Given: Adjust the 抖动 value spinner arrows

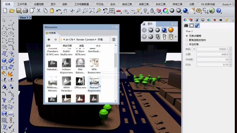Looking at the screenshot, I should pos(230,65).
